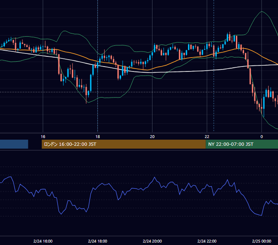This screenshot has height=245, width=278.
Task: Select the 20 hour label on the chart axis
Action: [x=152, y=137]
